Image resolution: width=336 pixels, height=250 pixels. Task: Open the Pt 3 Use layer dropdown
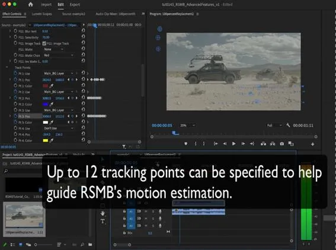pyautogui.click(x=59, y=110)
